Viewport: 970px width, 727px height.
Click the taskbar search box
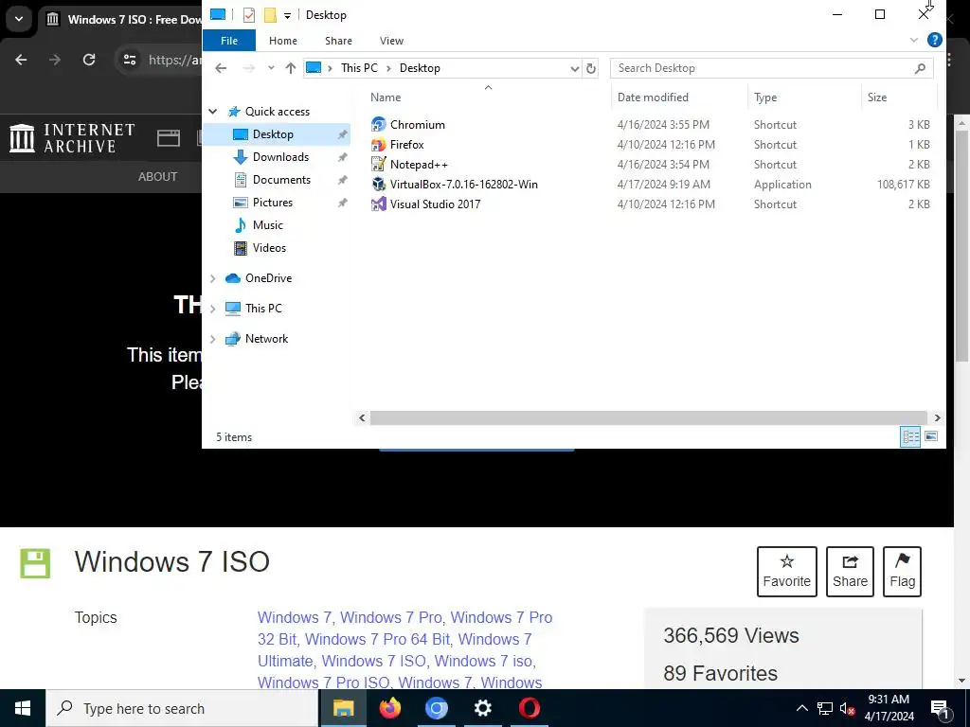tap(182, 708)
